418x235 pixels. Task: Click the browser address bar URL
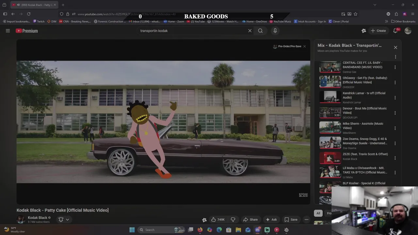pyautogui.click(x=127, y=14)
